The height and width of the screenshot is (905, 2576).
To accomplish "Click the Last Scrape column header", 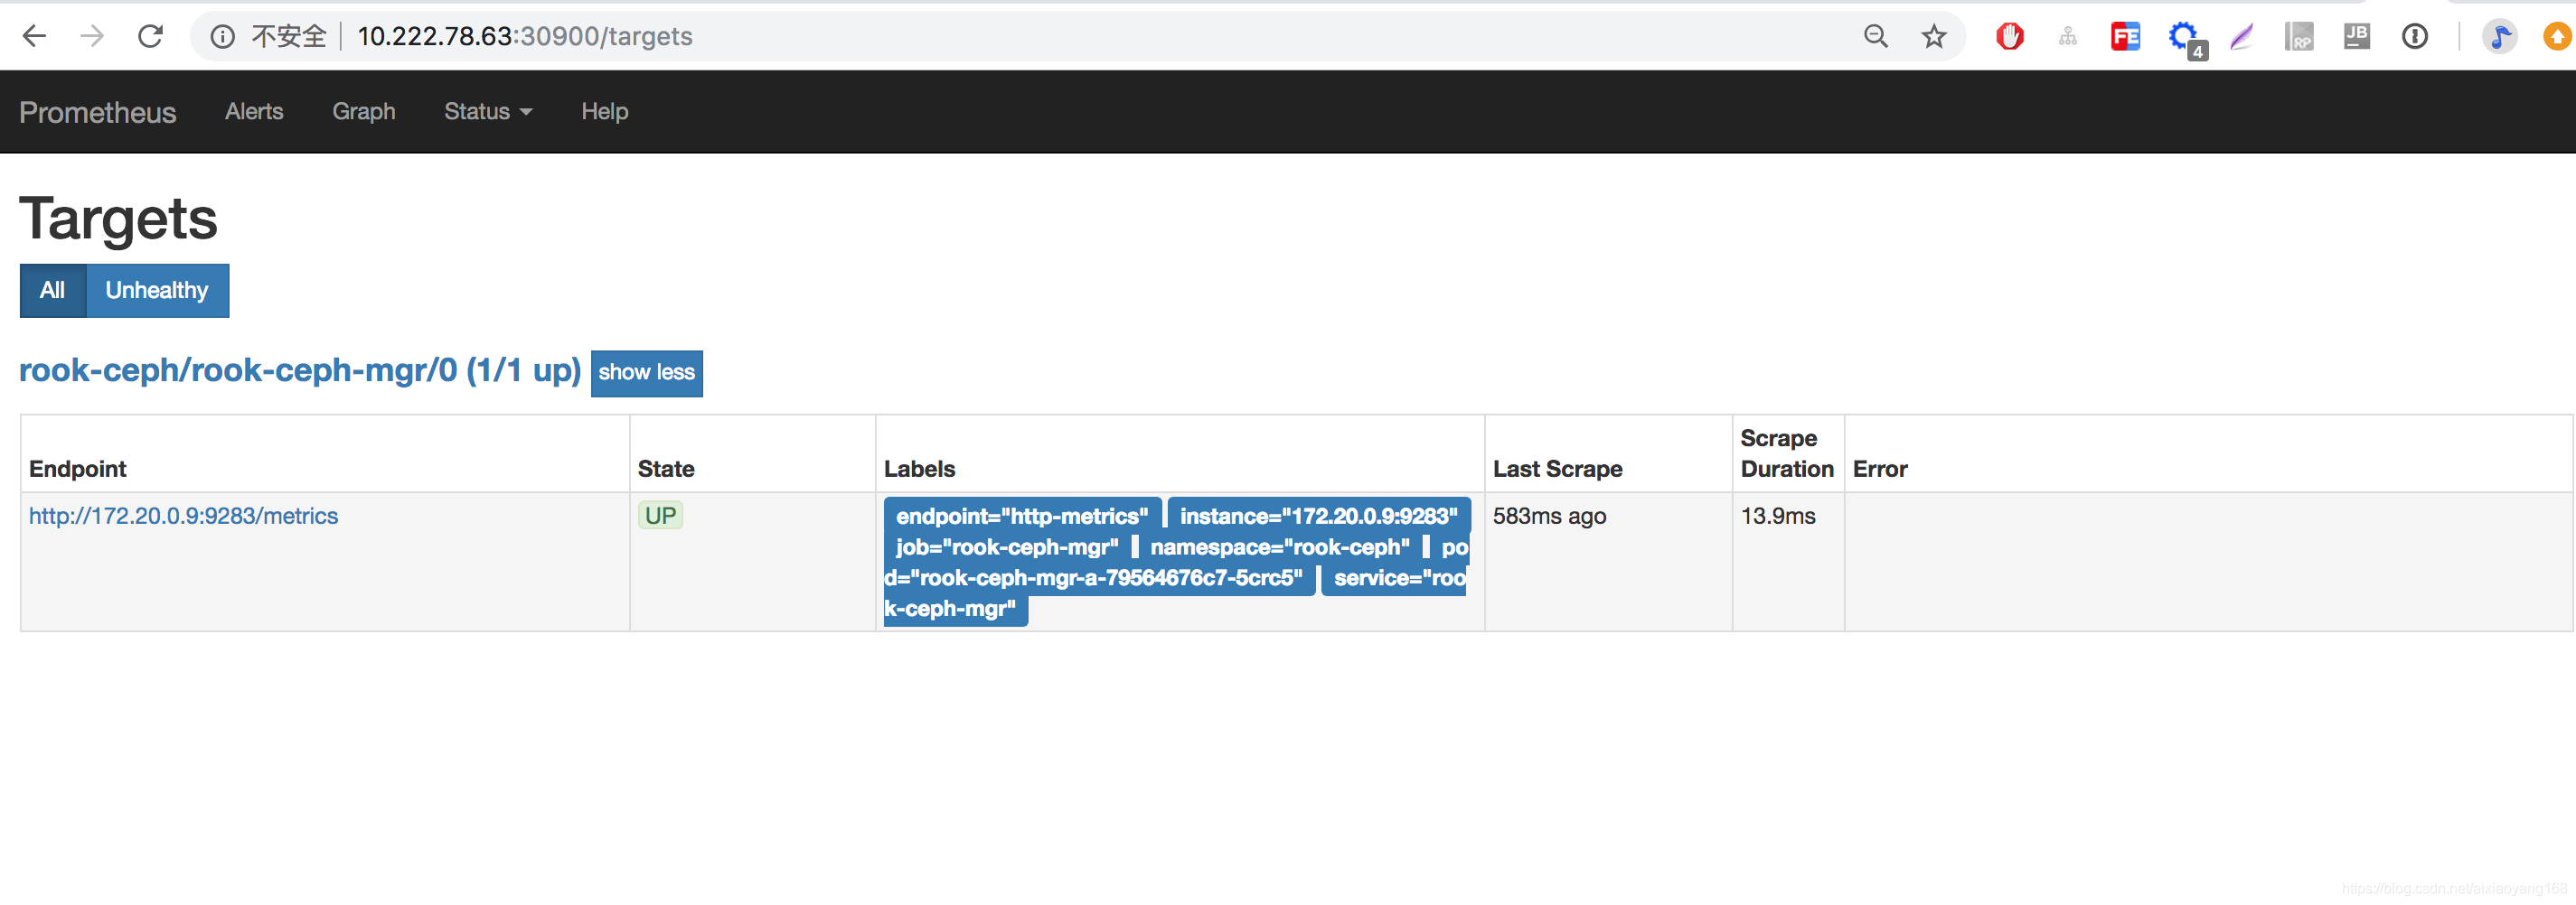I will [x=1557, y=470].
